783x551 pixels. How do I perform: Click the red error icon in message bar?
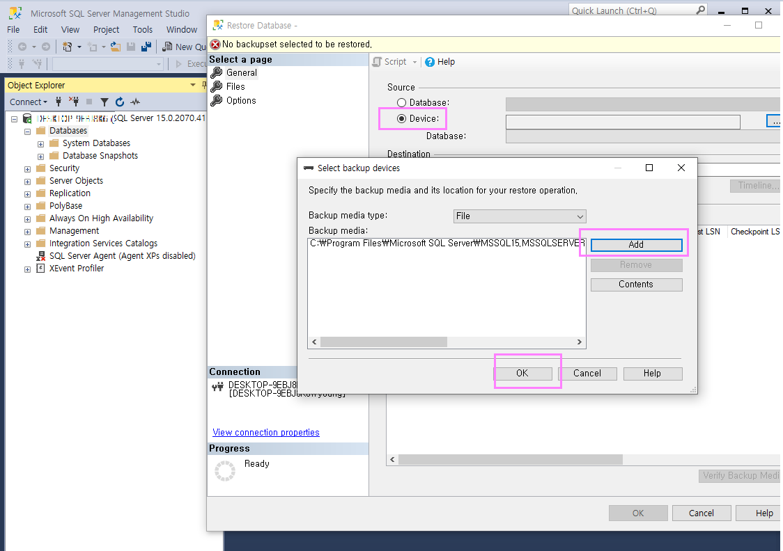[215, 45]
